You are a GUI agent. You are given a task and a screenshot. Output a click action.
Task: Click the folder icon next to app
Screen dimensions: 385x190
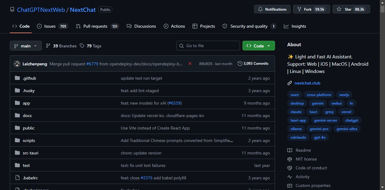pyautogui.click(x=17, y=103)
